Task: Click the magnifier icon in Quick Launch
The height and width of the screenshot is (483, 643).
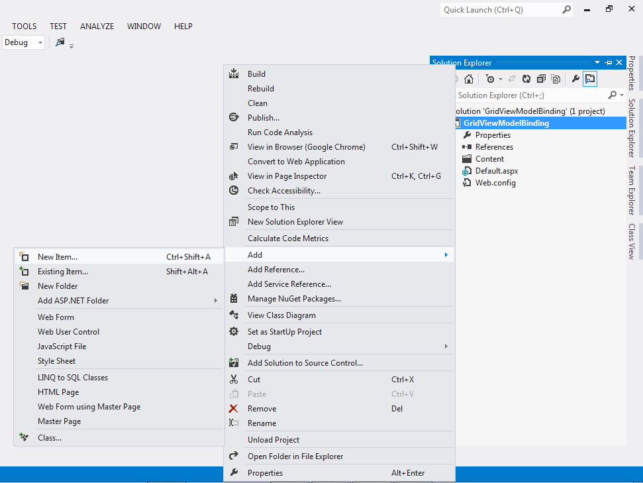Action: click(x=567, y=10)
